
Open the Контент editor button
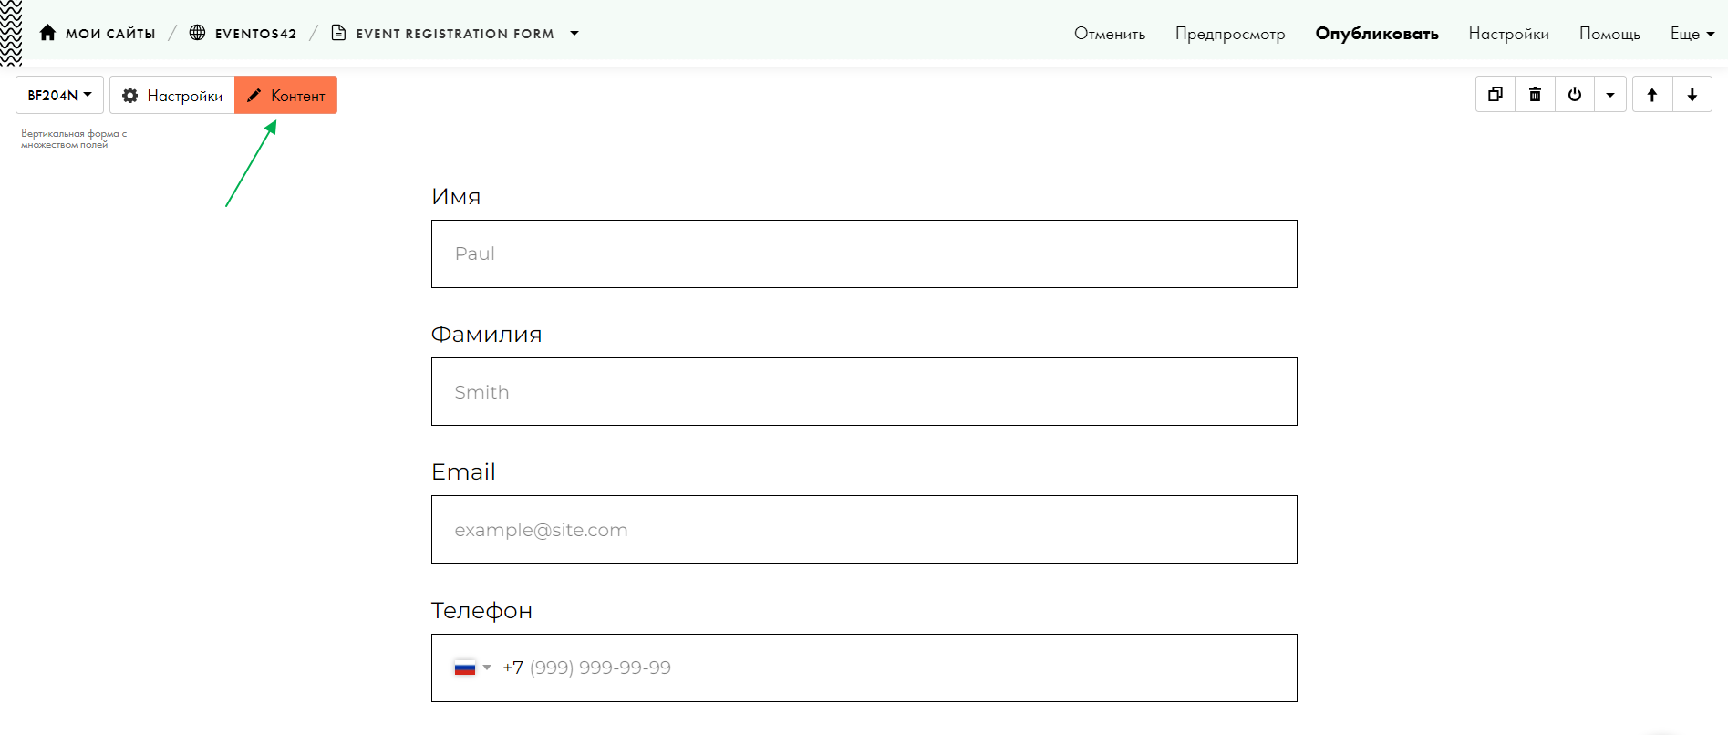pyautogui.click(x=286, y=96)
